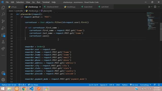Open the View menu
Screen dimensions: 162x91
[x=28, y=2]
